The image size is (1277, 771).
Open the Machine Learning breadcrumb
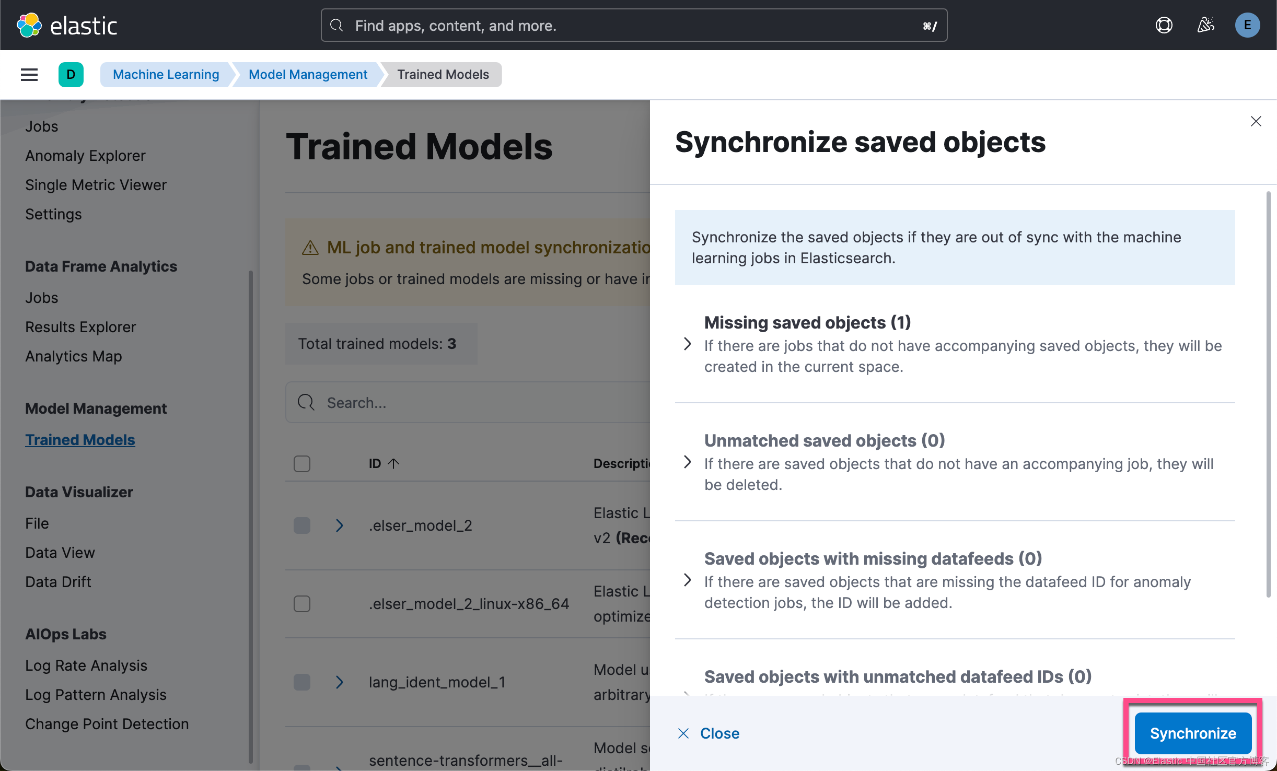[166, 74]
